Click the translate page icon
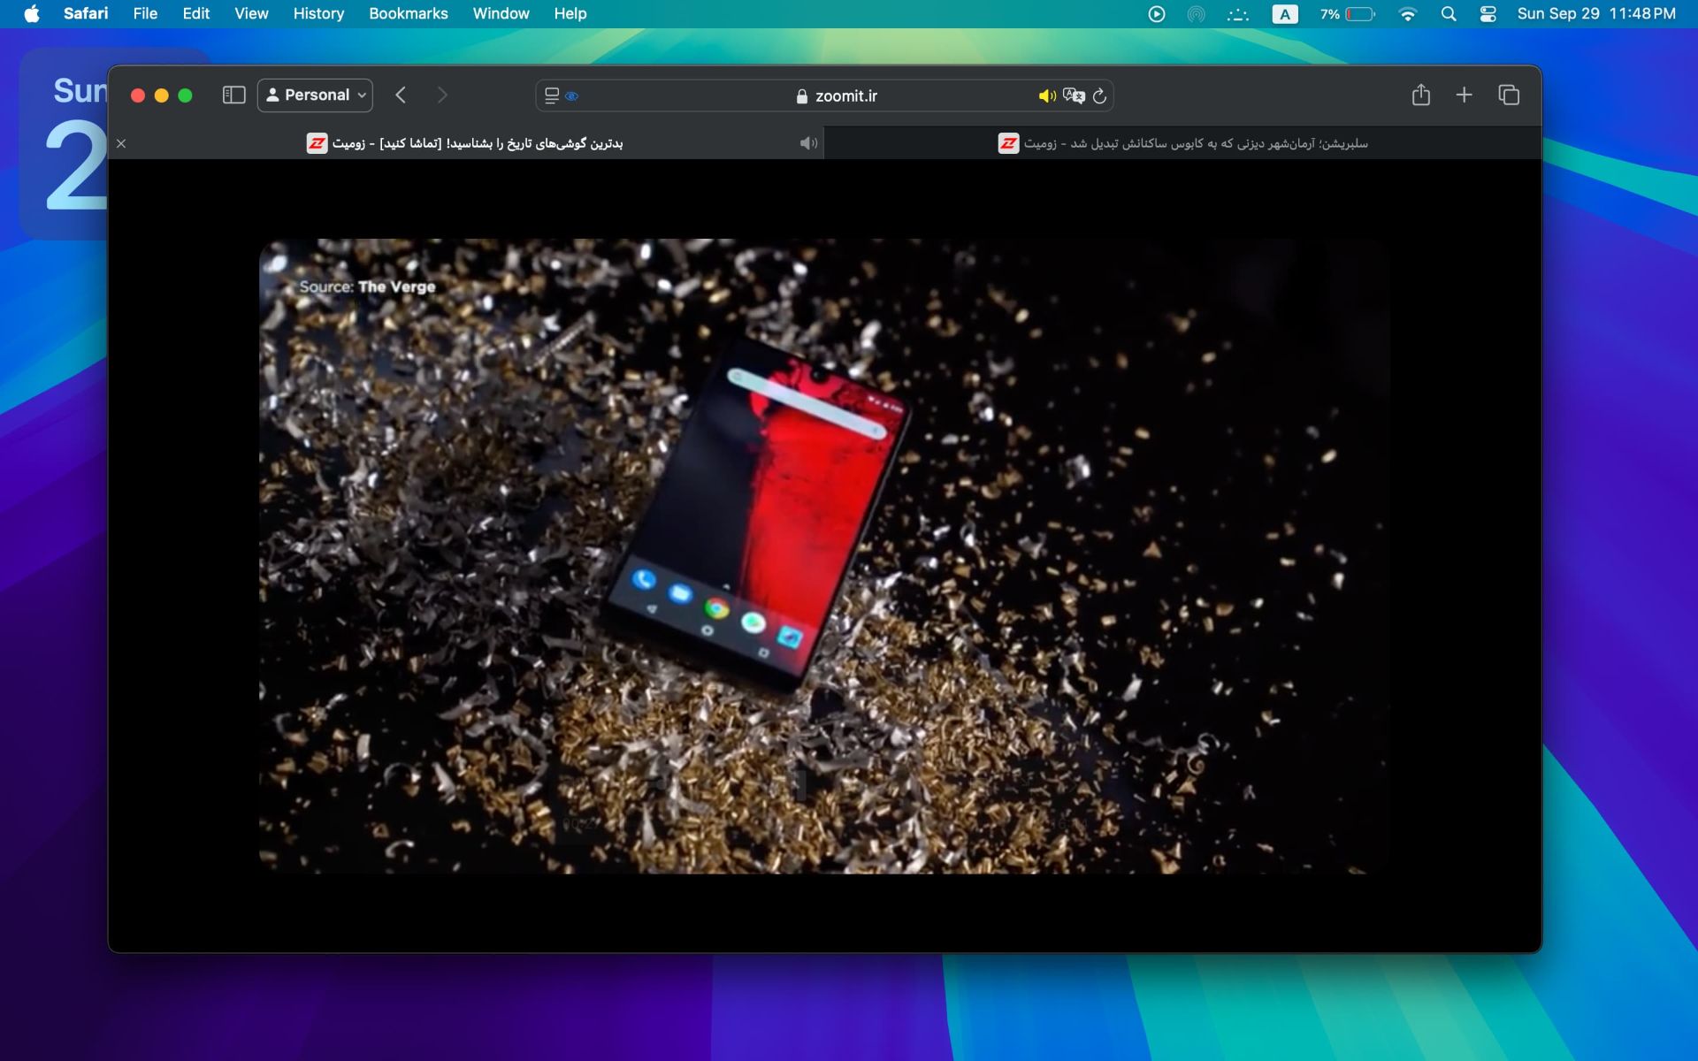The width and height of the screenshot is (1698, 1061). [1074, 95]
